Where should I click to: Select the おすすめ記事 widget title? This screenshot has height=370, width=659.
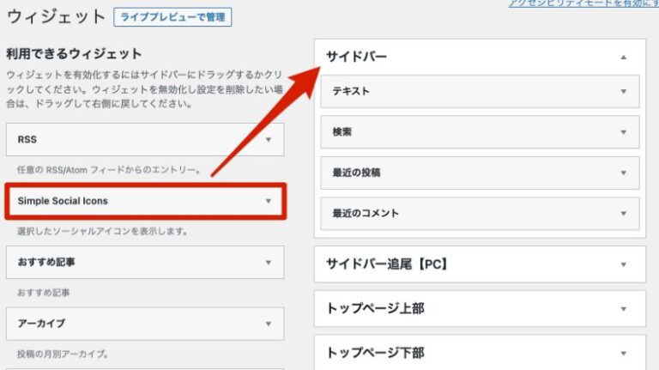pos(46,263)
